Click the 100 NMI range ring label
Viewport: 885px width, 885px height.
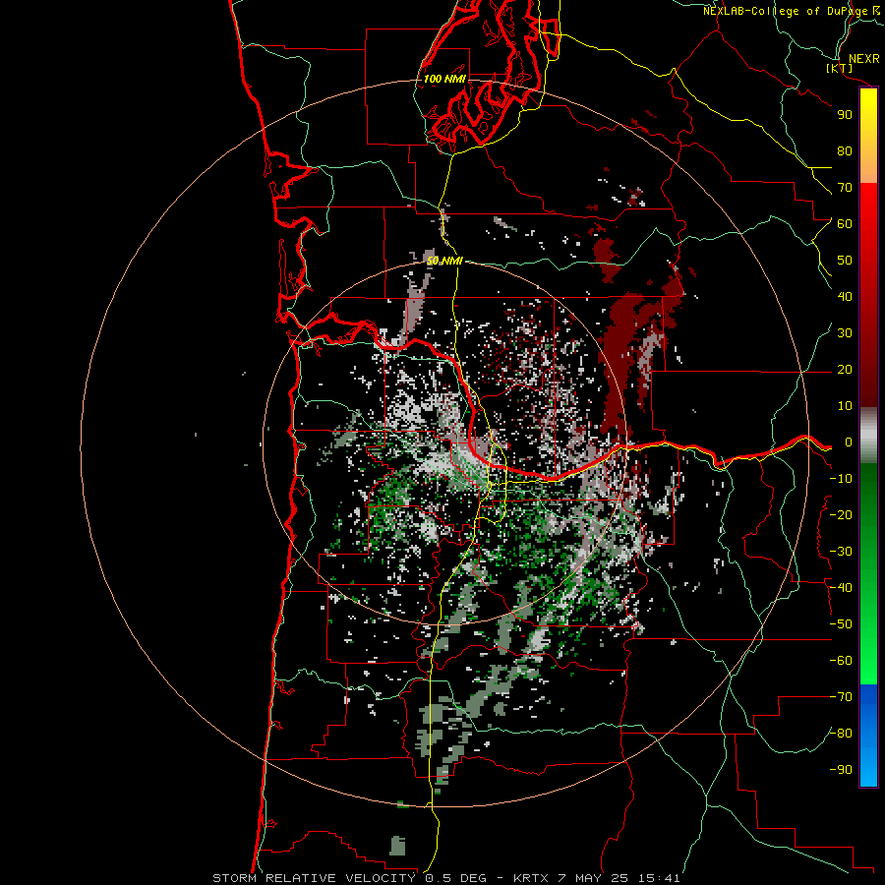click(444, 79)
